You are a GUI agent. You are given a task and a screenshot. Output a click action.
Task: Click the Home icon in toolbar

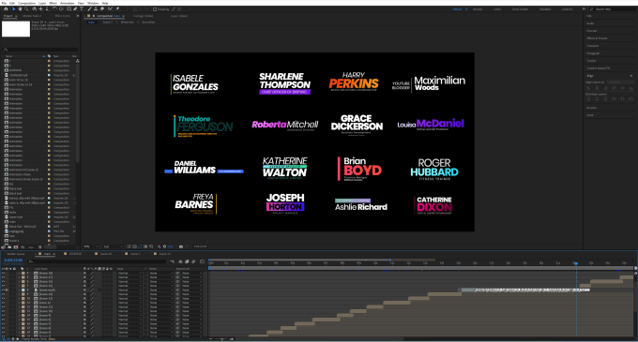(x=6, y=9)
